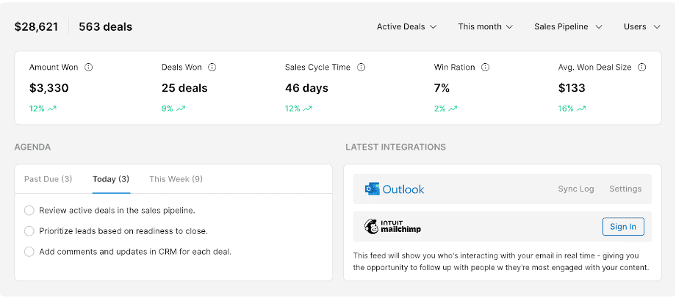Viewport: 676px width, 298px height.
Task: Click trend arrow under 46 days
Action: pos(307,109)
